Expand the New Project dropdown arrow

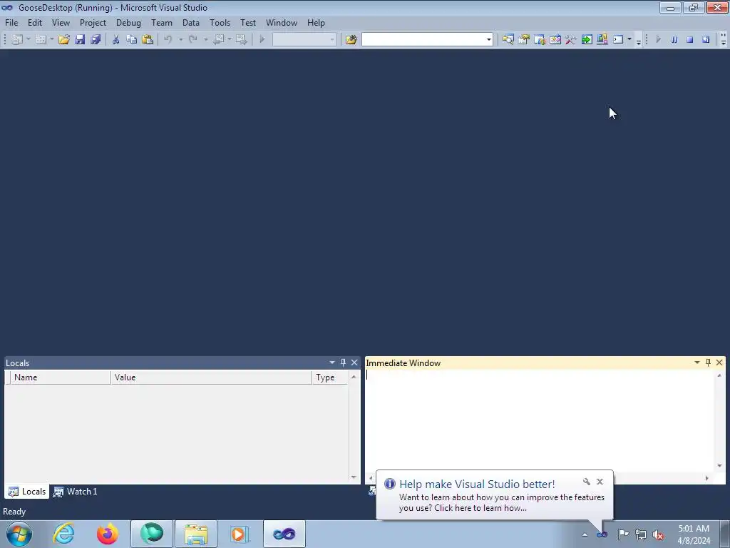point(28,40)
